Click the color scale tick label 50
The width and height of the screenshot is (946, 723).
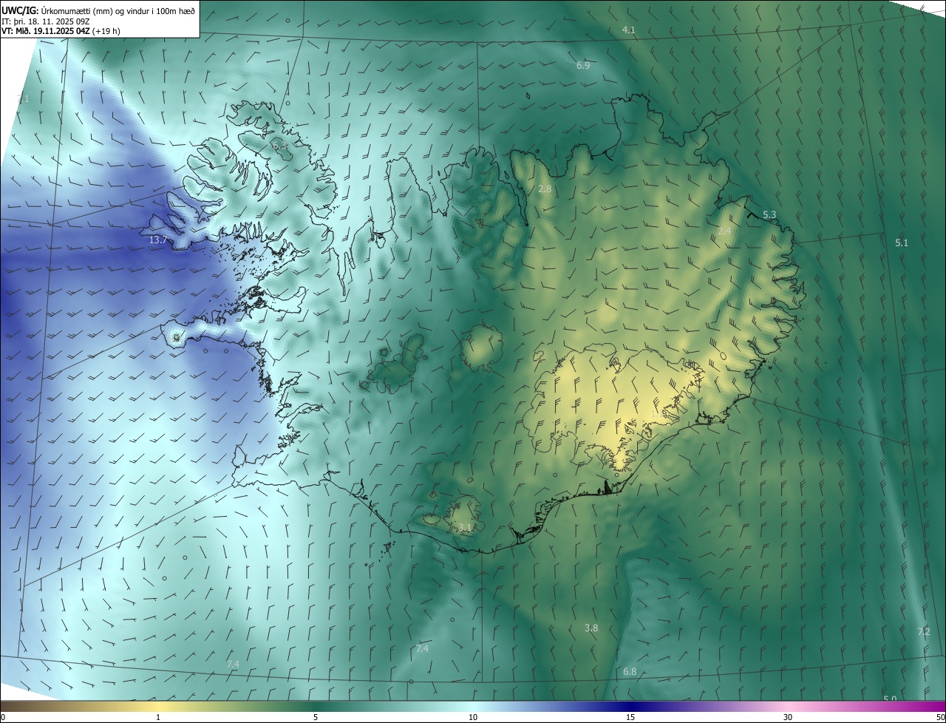(x=940, y=718)
